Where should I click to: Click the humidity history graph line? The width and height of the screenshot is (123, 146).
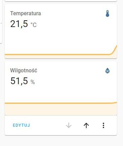tap(61, 103)
